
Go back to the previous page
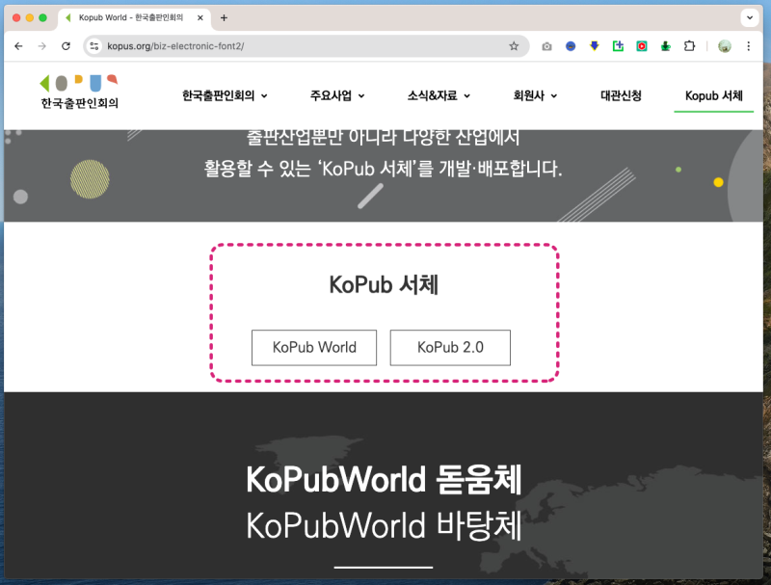pyautogui.click(x=18, y=46)
